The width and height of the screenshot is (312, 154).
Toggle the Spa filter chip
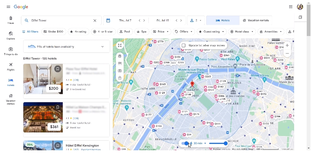[x=142, y=32]
